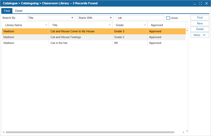211x136 pixels.
Task: Open the Library Name column filter chevron
Action: [46, 25]
